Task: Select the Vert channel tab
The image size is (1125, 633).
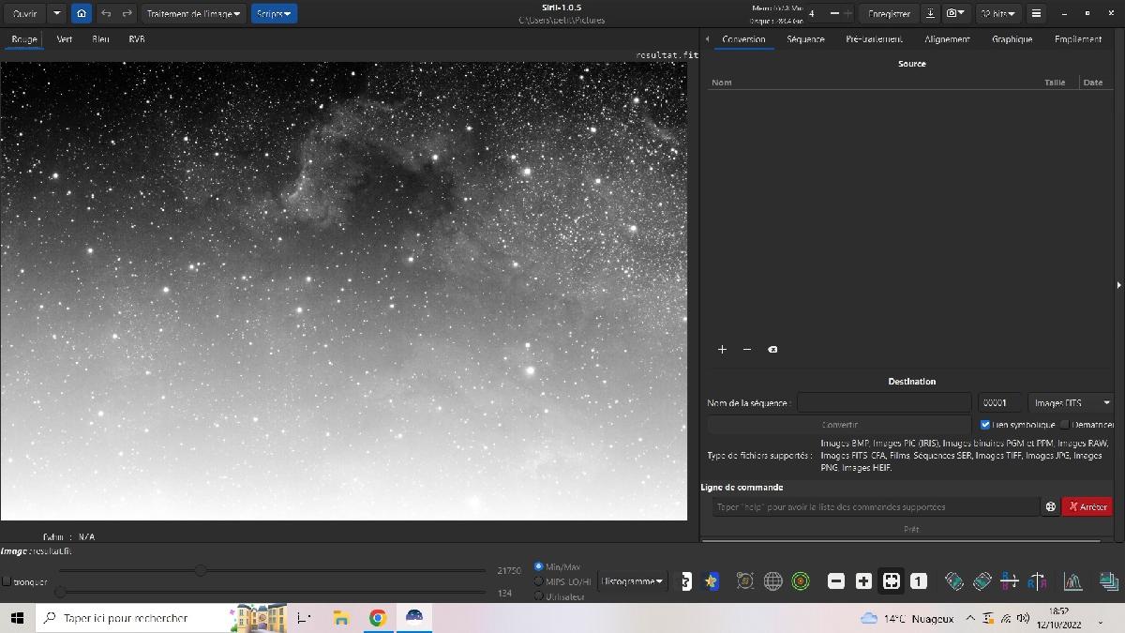Action: pyautogui.click(x=64, y=39)
